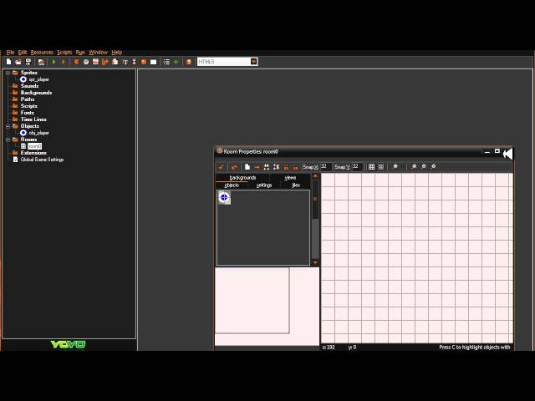Open the Scripts menu
This screenshot has width=535, height=401.
pyautogui.click(x=64, y=52)
